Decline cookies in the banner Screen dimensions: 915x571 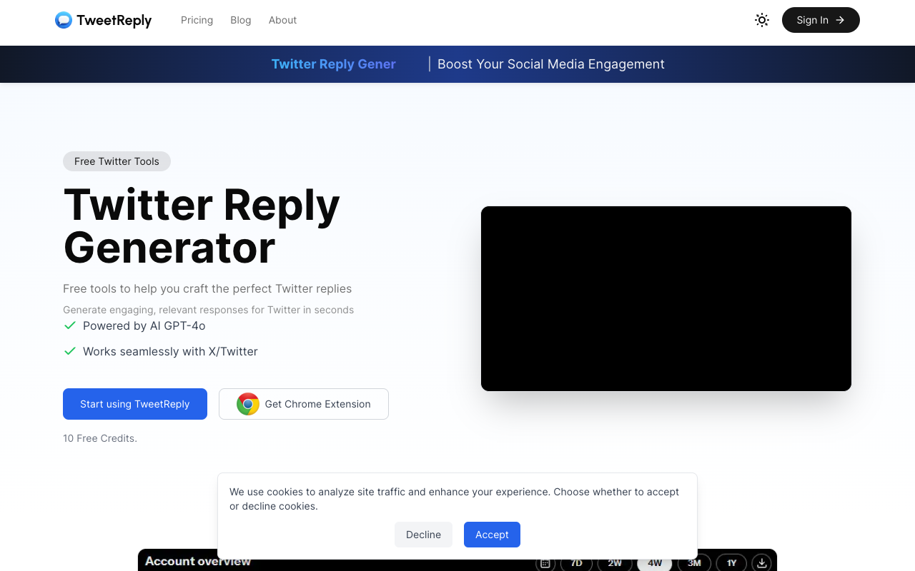coord(423,535)
